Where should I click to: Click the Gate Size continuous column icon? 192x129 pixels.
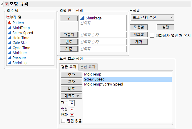click(9, 43)
